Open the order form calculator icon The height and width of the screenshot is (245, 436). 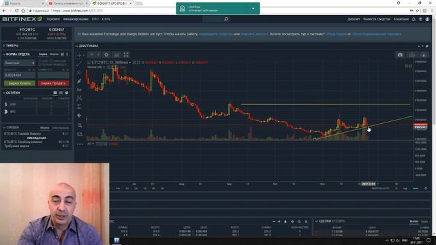point(62,54)
